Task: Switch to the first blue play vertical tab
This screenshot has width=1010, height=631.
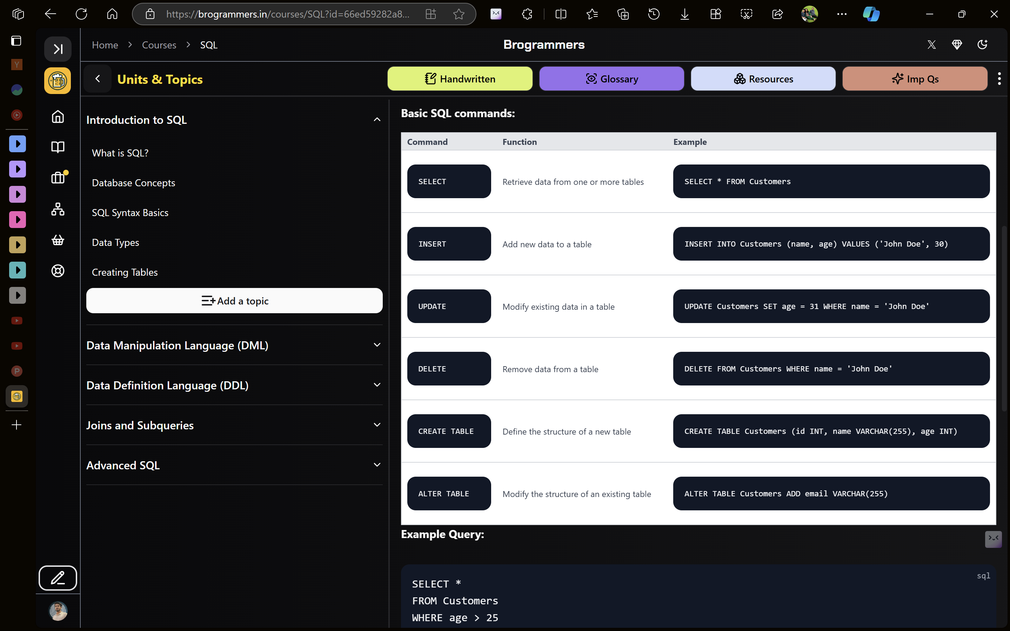Action: click(17, 144)
